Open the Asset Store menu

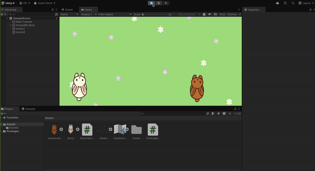(44, 3)
